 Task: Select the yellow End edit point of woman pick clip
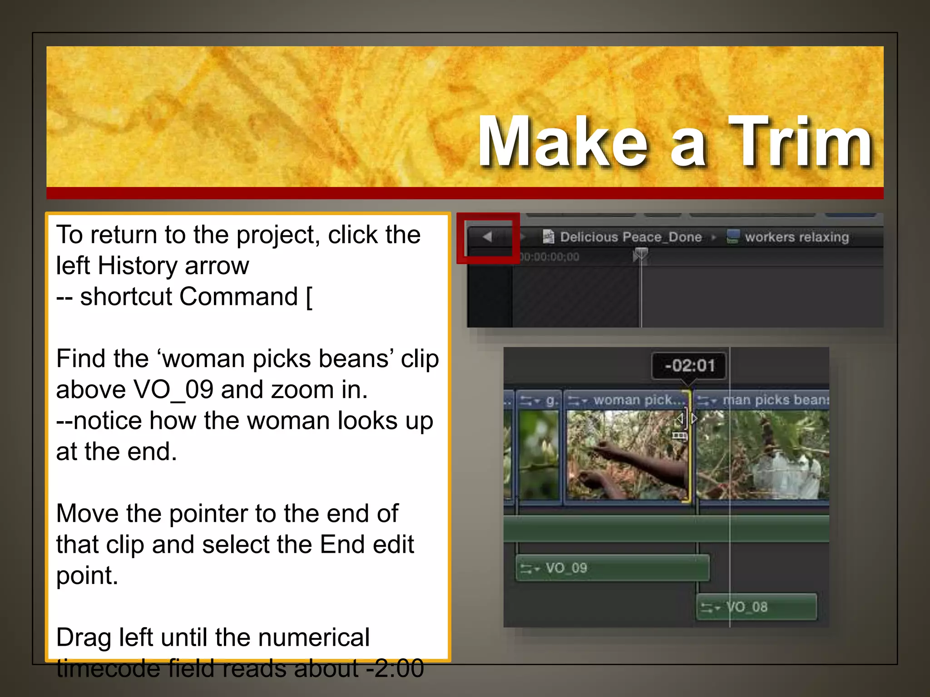click(688, 446)
